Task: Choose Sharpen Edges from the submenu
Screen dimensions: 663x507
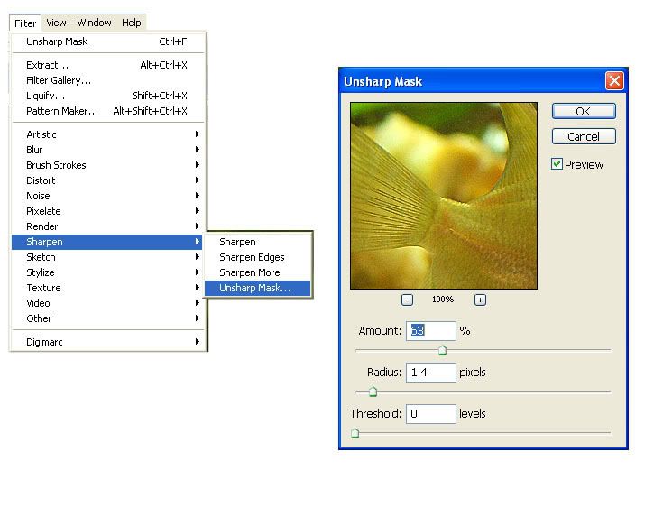Action: click(252, 257)
